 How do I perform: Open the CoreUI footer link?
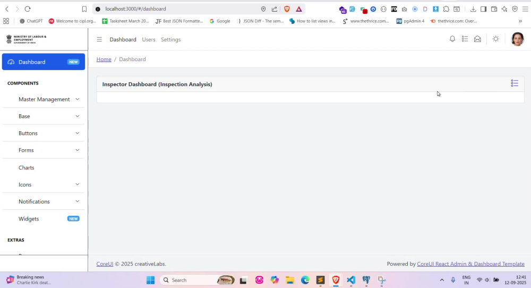click(x=105, y=264)
